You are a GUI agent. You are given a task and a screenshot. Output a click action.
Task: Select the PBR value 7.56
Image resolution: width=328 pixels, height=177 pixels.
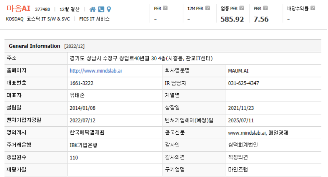tap(261, 19)
